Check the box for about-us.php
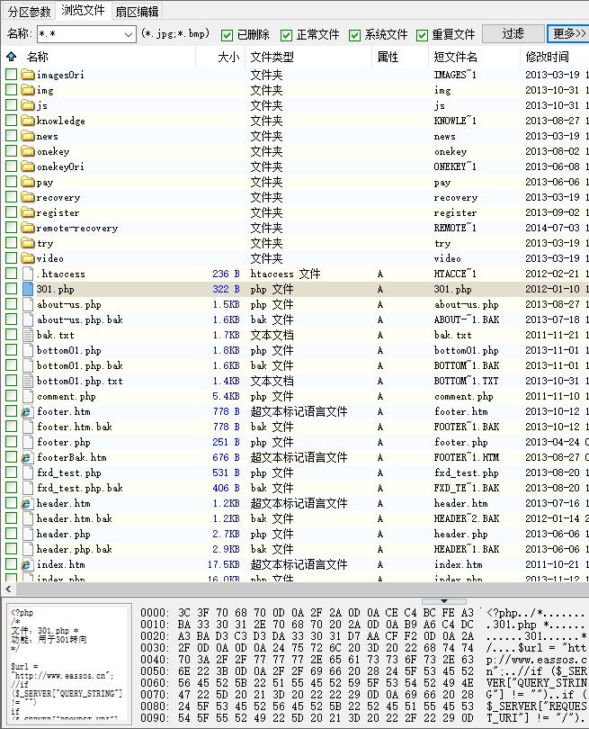The width and height of the screenshot is (589, 729). [x=11, y=303]
